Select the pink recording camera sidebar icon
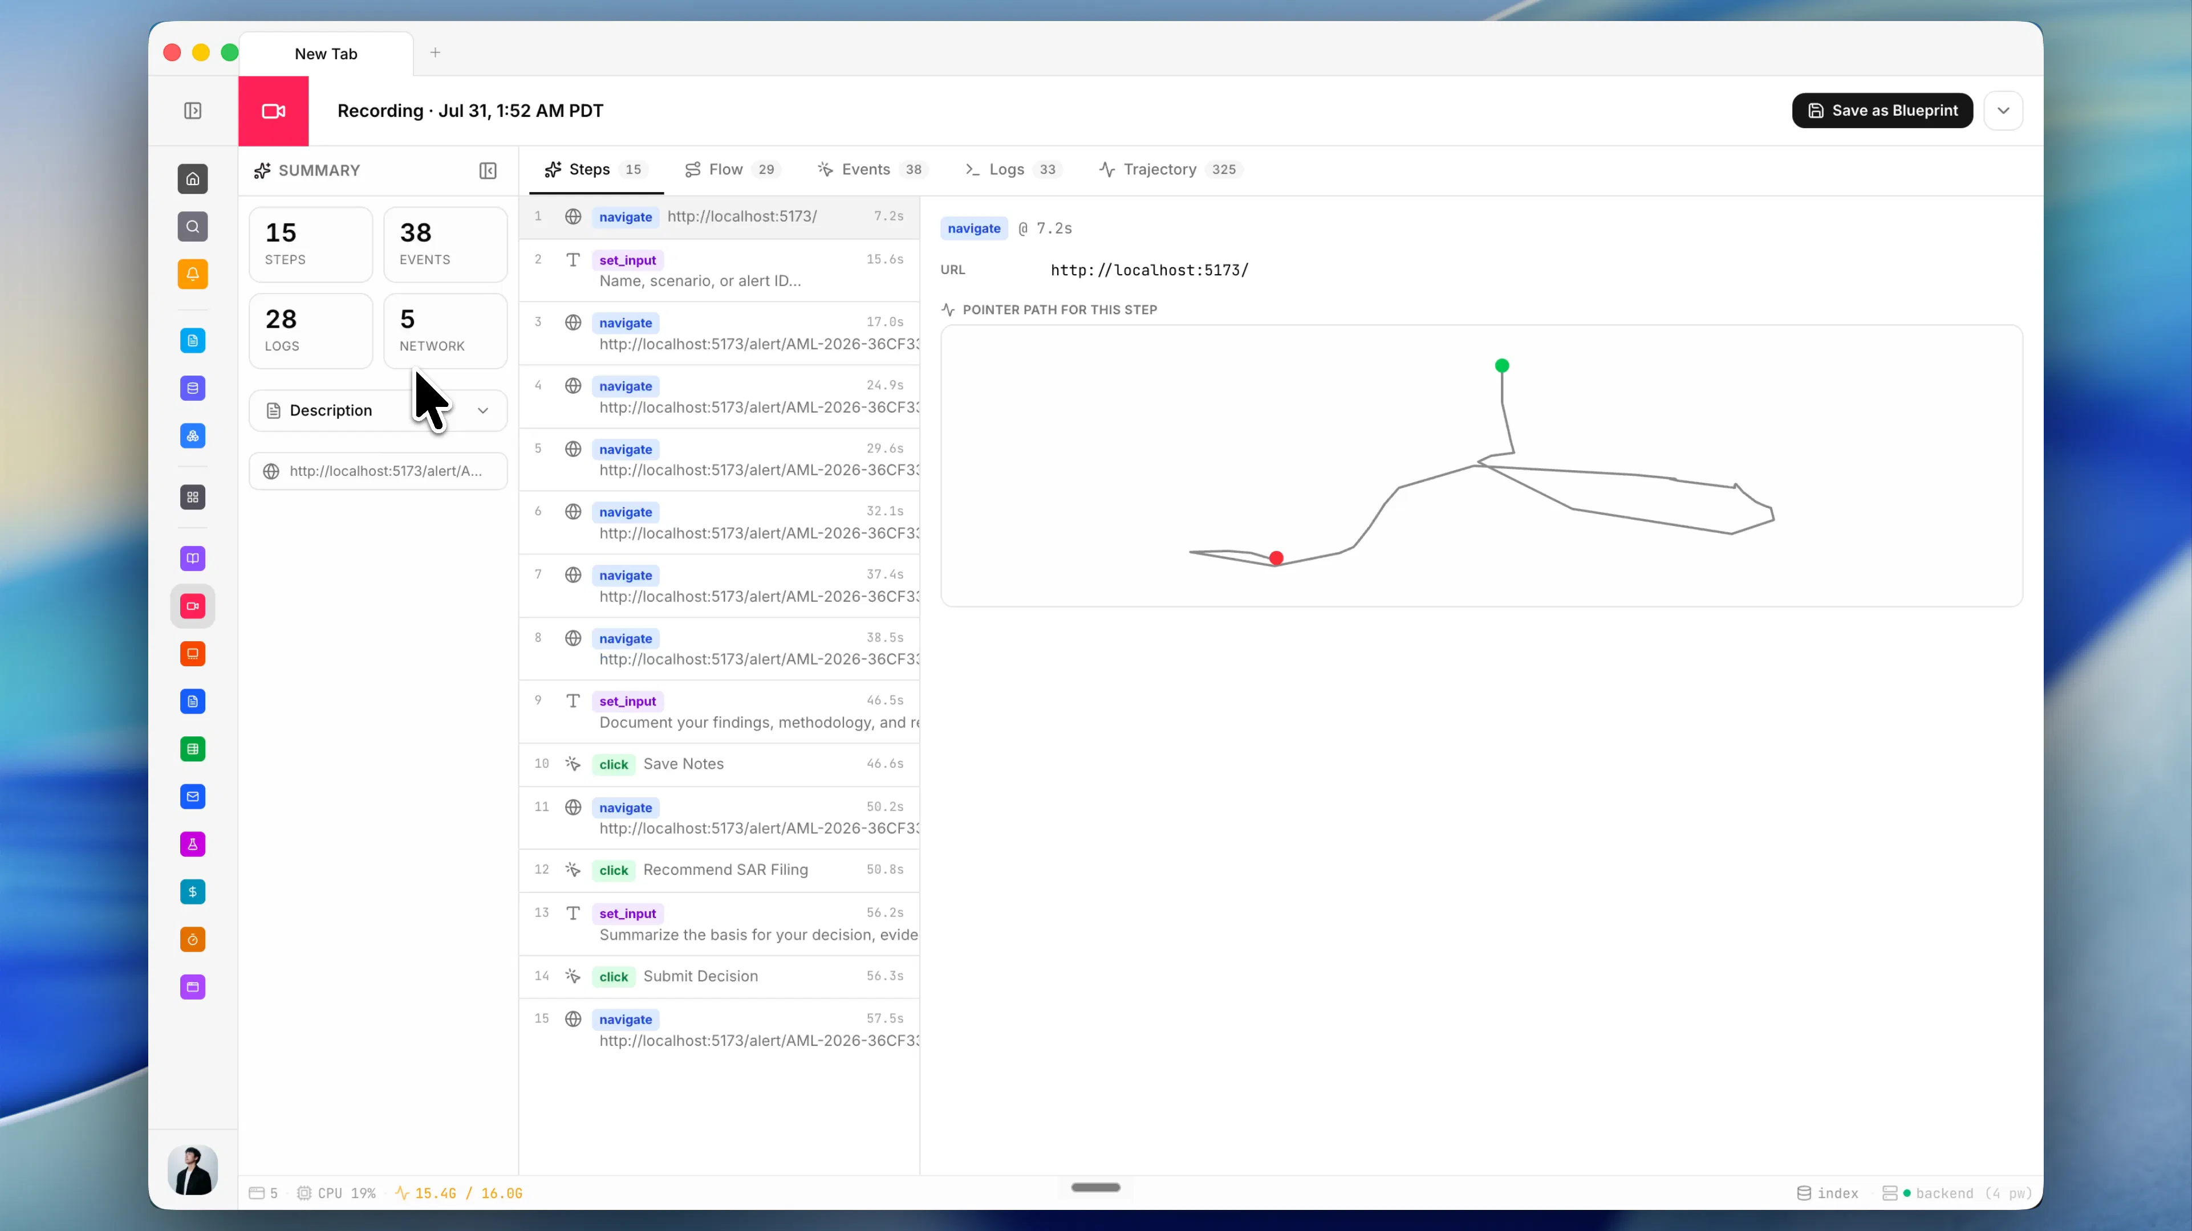This screenshot has width=2192, height=1231. [x=193, y=606]
